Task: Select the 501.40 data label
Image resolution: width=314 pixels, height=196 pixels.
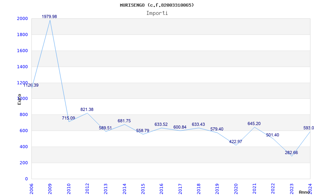Action: pos(272,135)
